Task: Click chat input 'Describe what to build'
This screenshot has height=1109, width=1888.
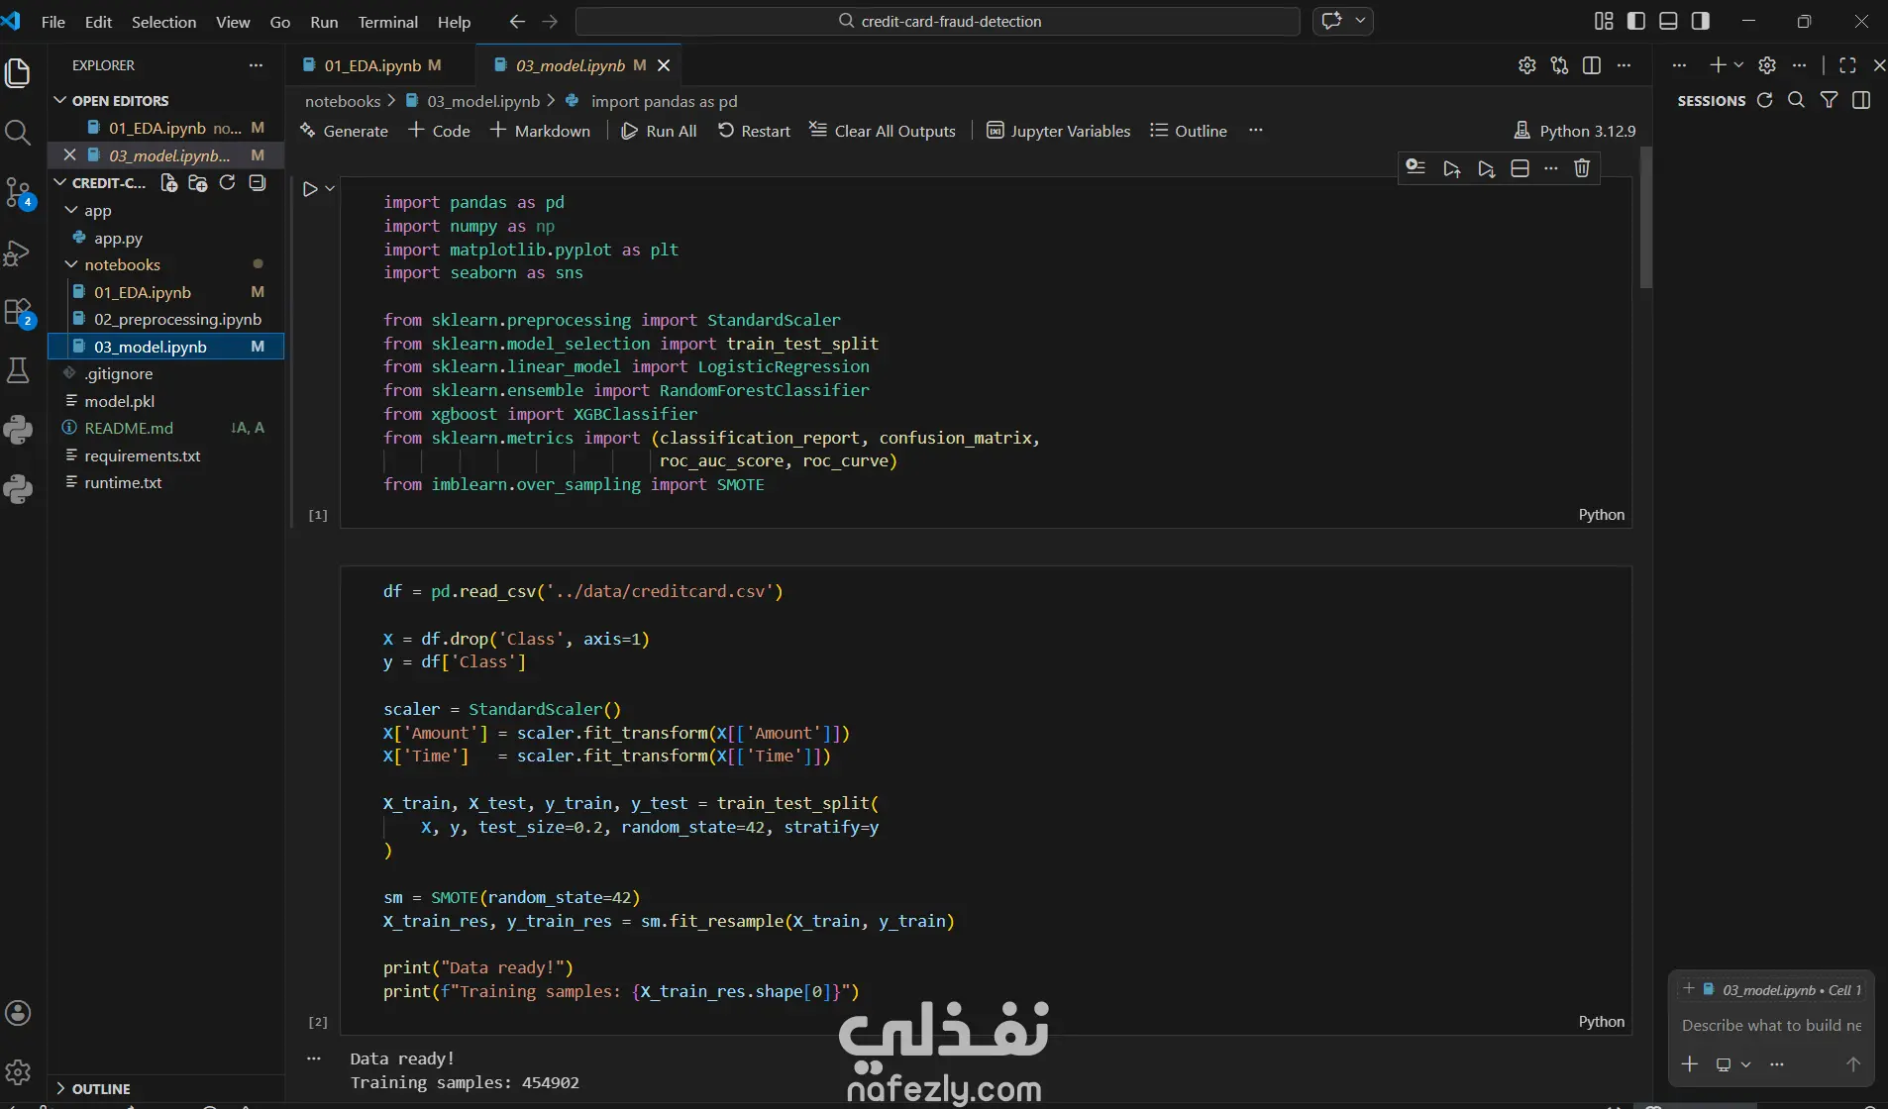Action: pyautogui.click(x=1771, y=1026)
